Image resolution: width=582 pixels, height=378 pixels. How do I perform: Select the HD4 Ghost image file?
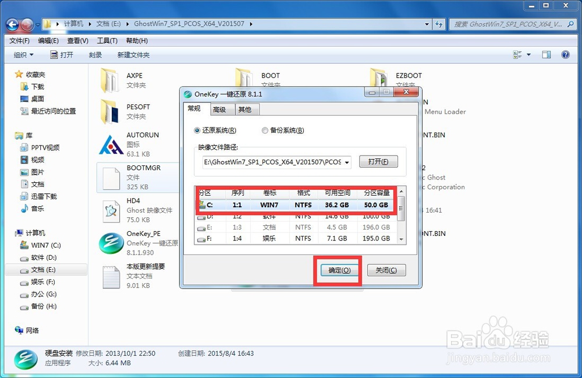click(111, 210)
